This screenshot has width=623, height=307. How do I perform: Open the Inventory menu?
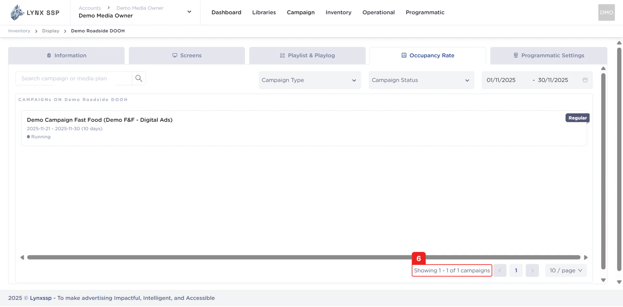338,12
